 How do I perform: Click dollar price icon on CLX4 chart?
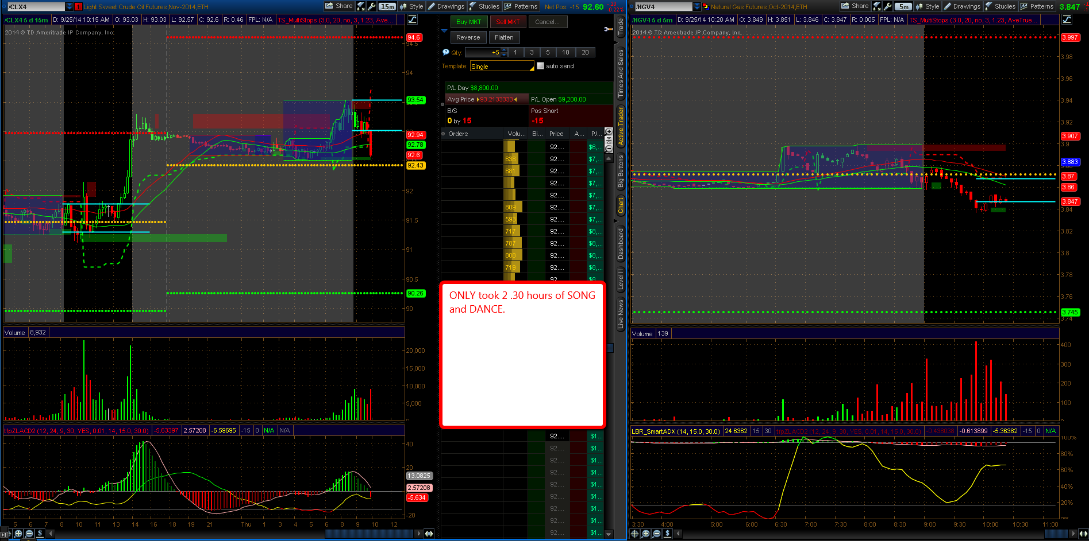40,534
